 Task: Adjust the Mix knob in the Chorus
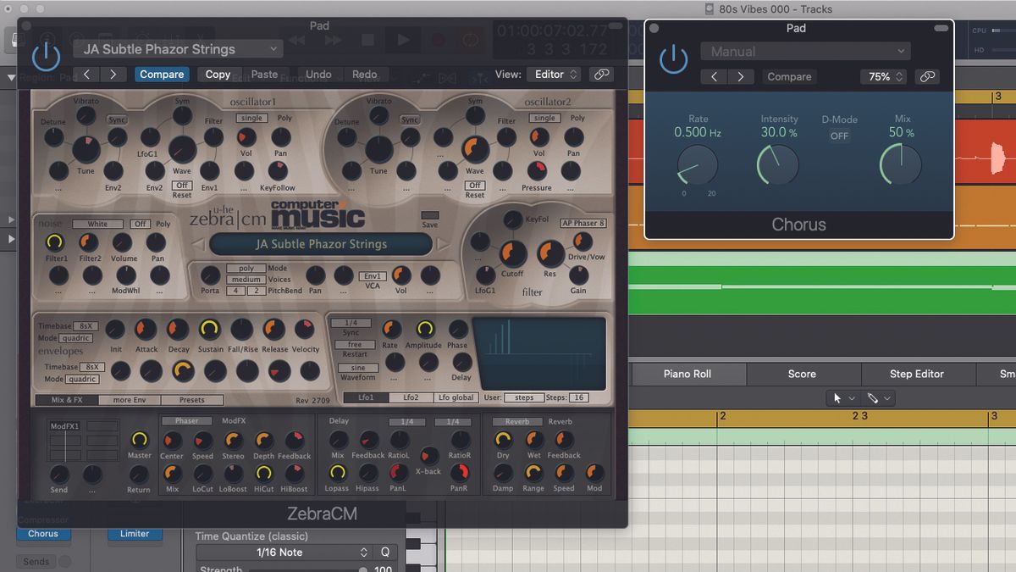coord(900,167)
